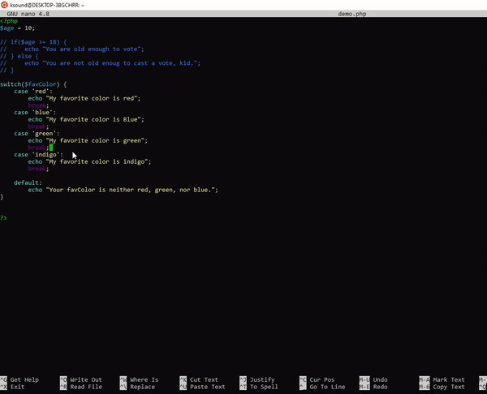
Task: Click the Exit shortcut in the footer
Action: pyautogui.click(x=17, y=387)
